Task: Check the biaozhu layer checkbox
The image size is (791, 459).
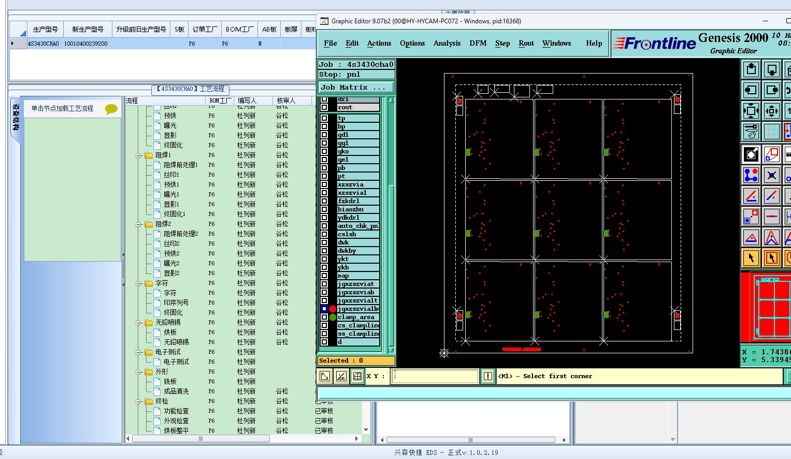Action: (x=324, y=209)
